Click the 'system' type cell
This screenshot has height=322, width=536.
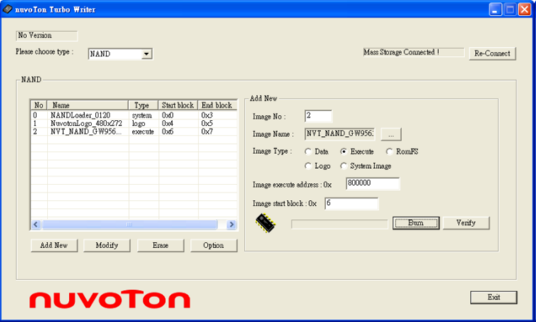[x=142, y=116]
